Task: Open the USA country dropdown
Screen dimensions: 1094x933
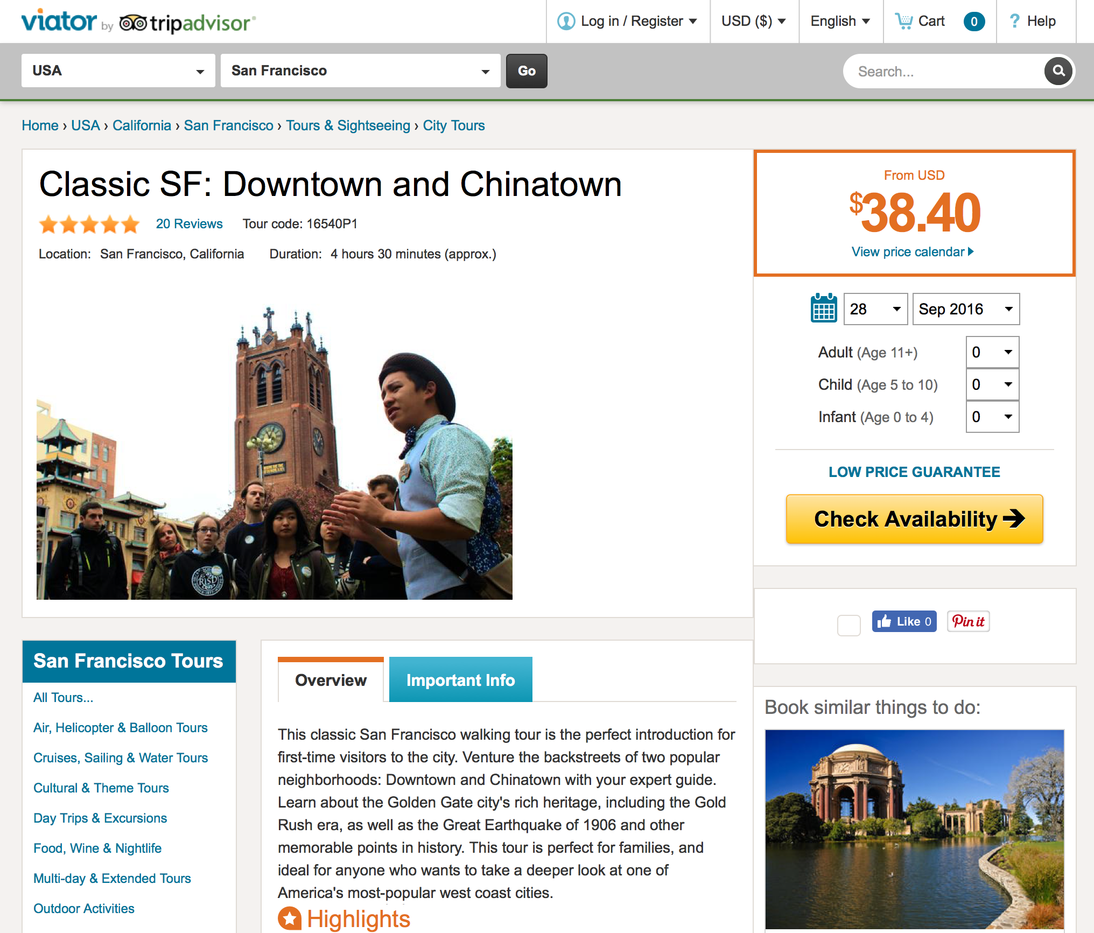Action: point(118,71)
